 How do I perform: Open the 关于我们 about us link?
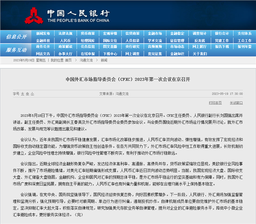click(x=199, y=54)
